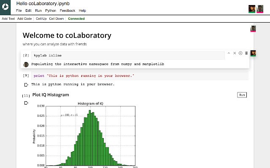270x168 pixels.
Task: Click collaborator avatar beside the title cell
Action: (253, 29)
